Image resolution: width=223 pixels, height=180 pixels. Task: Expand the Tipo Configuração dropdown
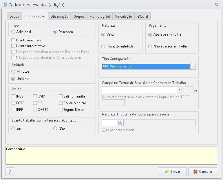click(x=193, y=66)
